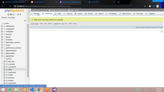Click the bookmark star in address bar
The width and height of the screenshot is (164, 92).
click(x=145, y=6)
